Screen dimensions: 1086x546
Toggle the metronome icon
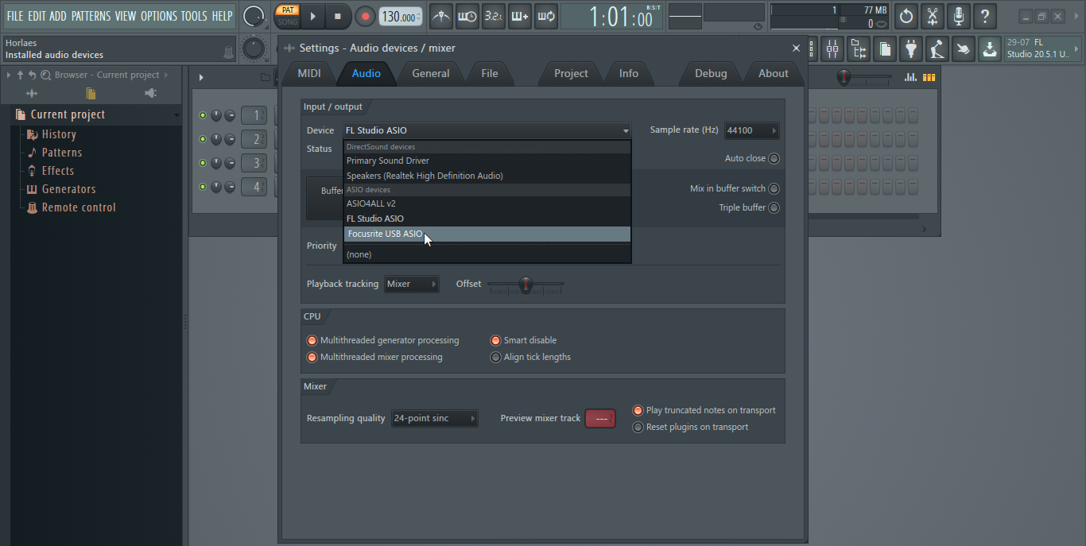pyautogui.click(x=441, y=16)
